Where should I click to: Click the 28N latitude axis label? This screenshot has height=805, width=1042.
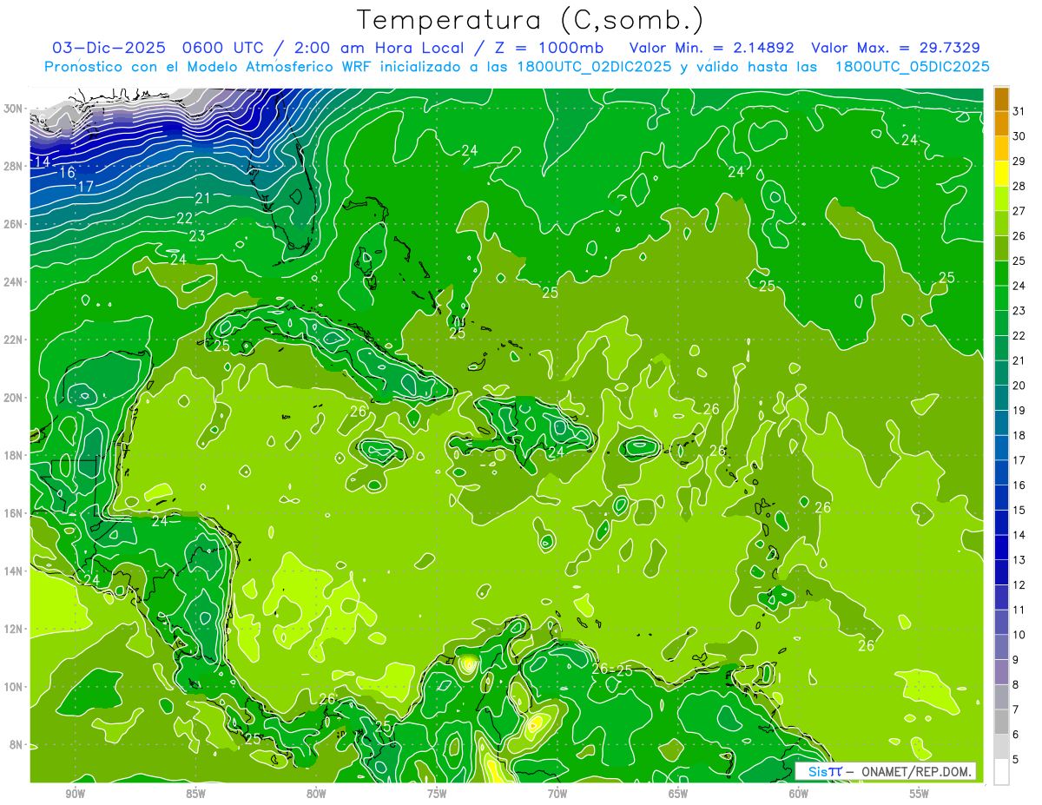[14, 166]
